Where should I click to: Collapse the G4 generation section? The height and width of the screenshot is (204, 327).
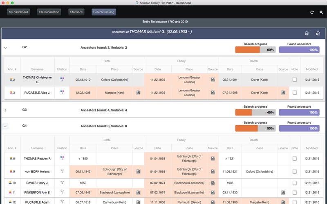click(5, 126)
